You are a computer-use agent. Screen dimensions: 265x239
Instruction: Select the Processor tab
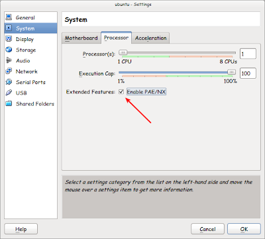(x=116, y=38)
